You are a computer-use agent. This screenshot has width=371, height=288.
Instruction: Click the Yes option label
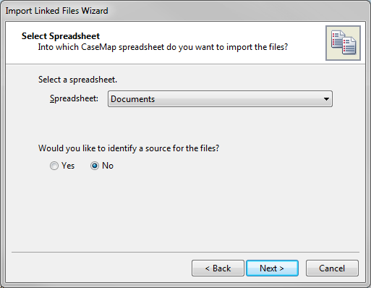pos(68,166)
